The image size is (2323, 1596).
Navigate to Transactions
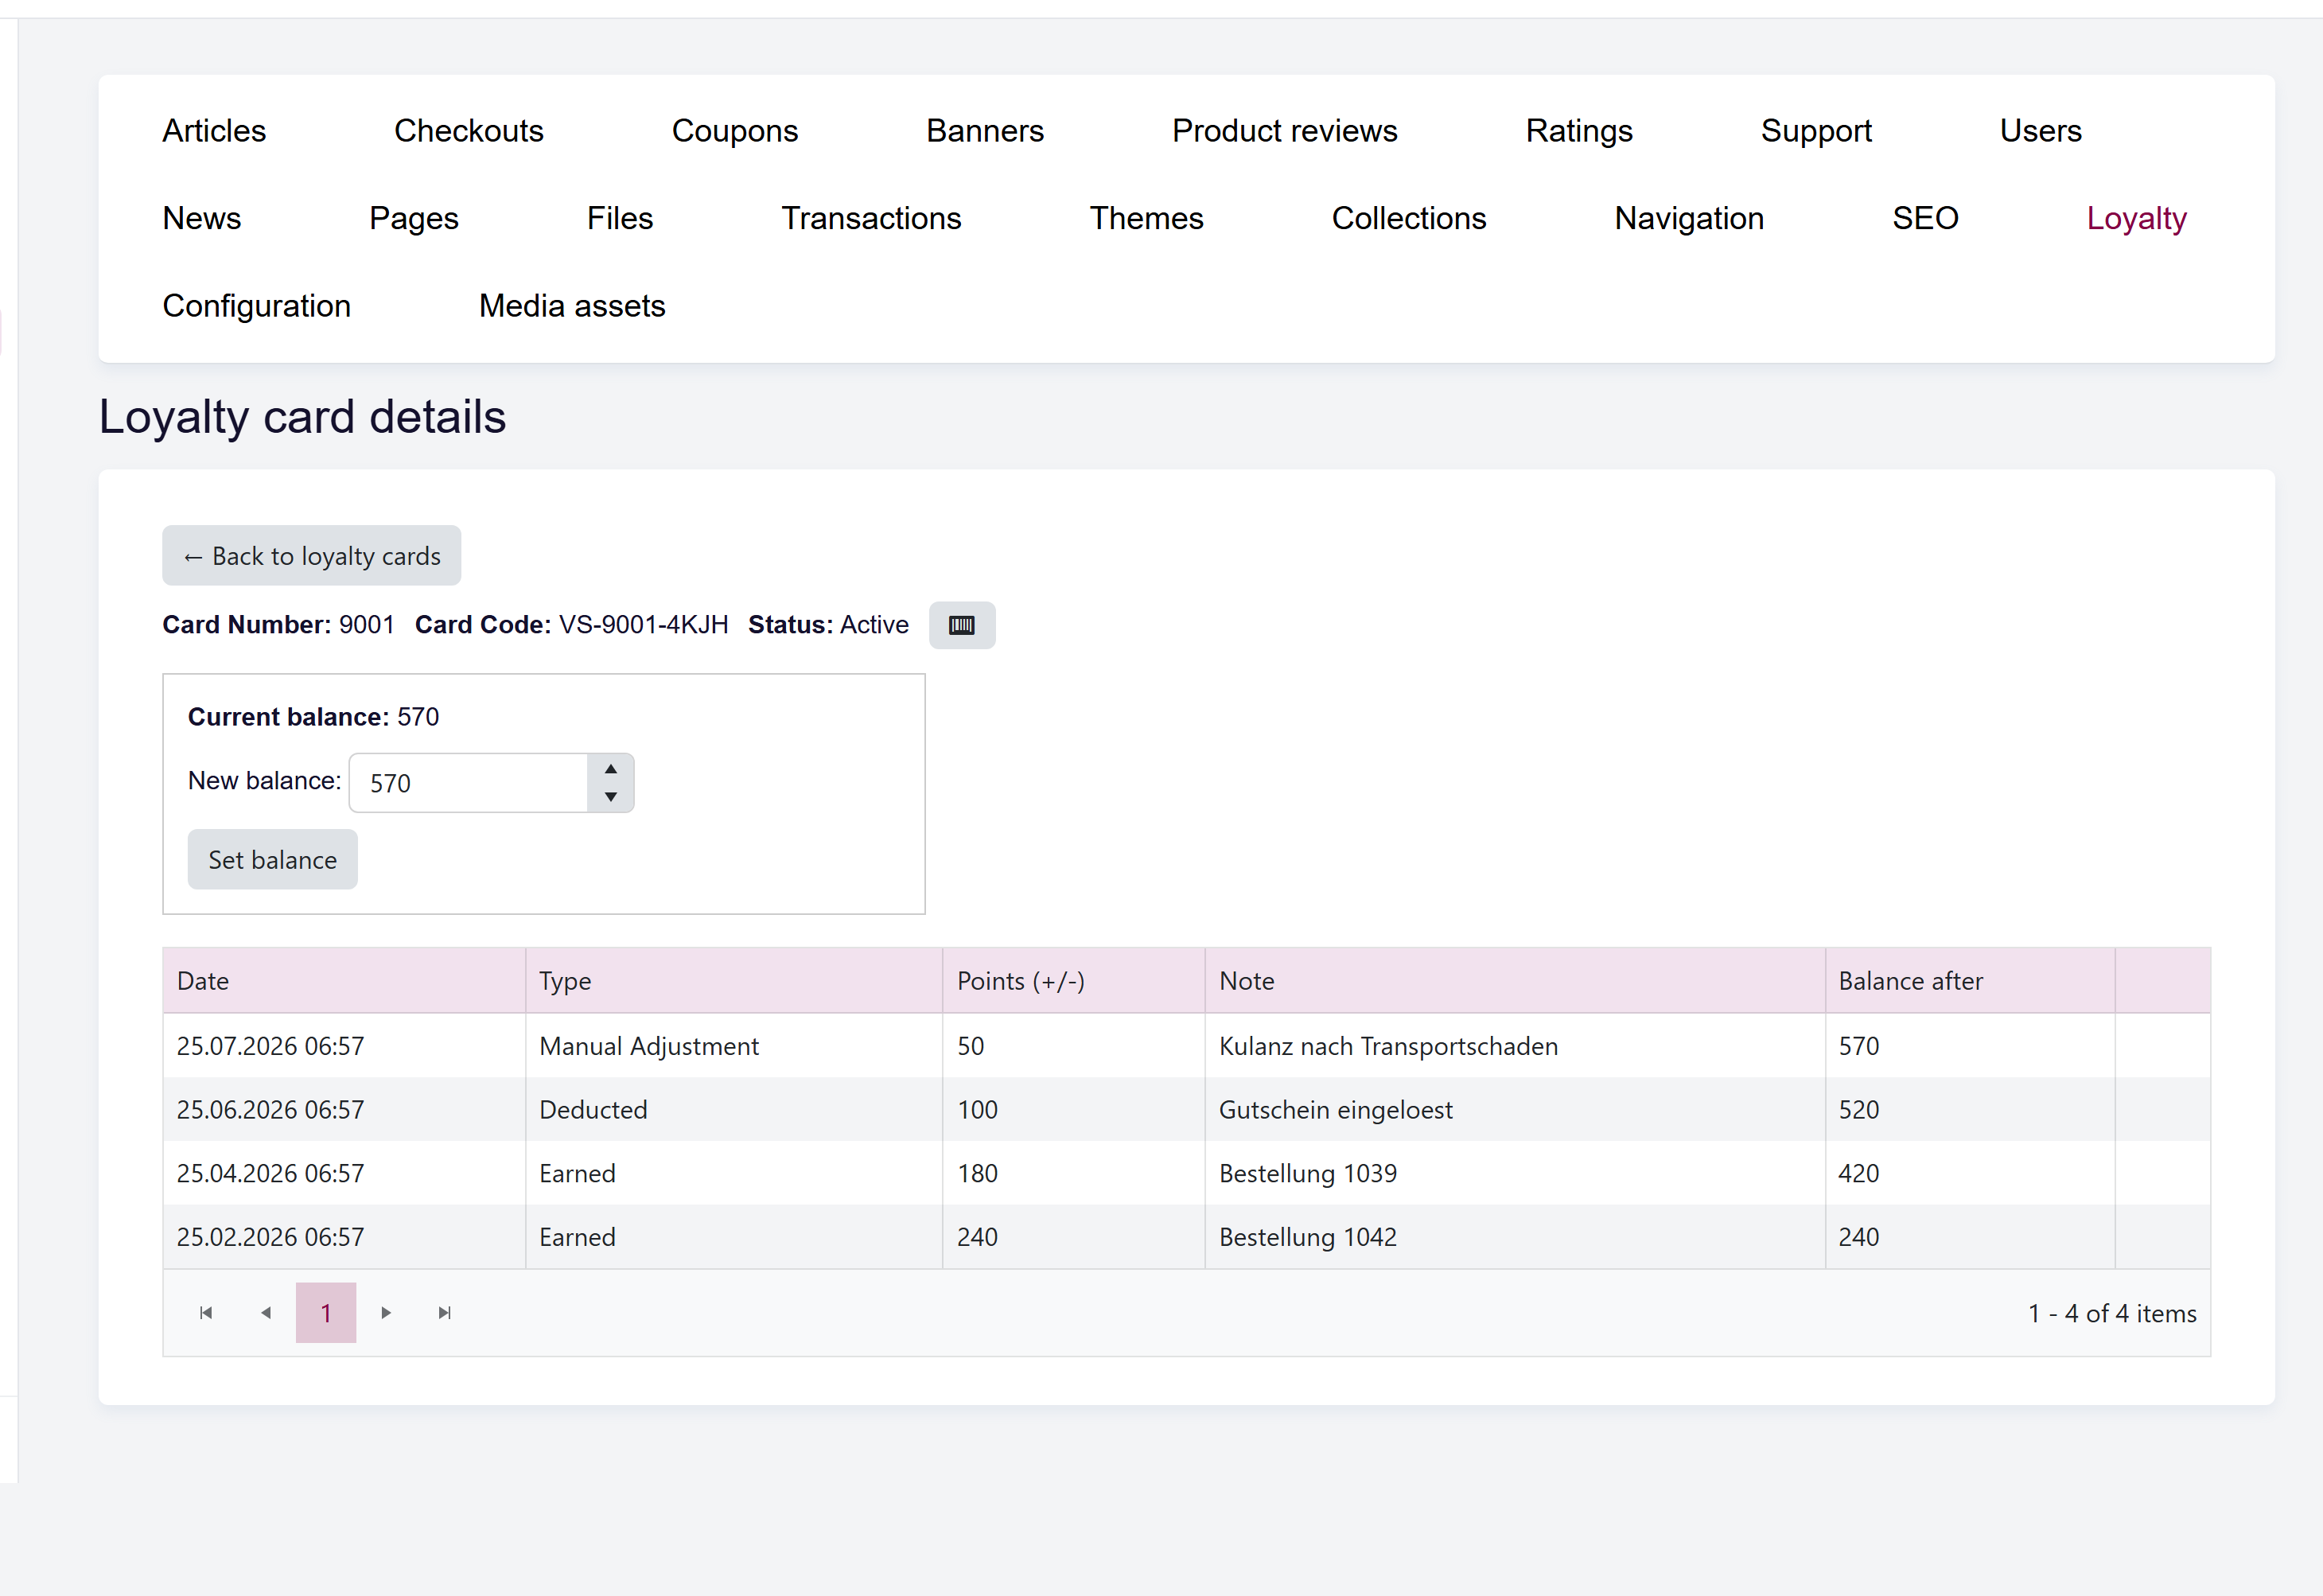871,218
